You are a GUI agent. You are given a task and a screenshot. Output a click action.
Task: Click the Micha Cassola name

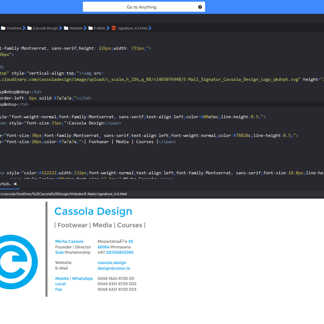[x=69, y=241]
